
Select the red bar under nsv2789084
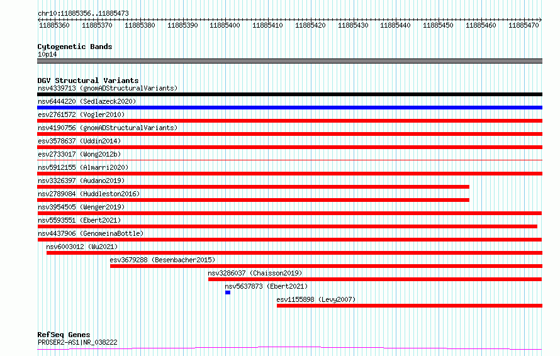253,200
